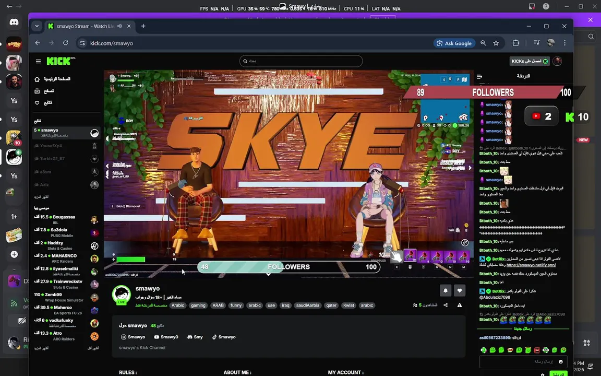Click the 'funny' tag chip
Viewport: 601px width, 376px height.
pyautogui.click(x=236, y=305)
